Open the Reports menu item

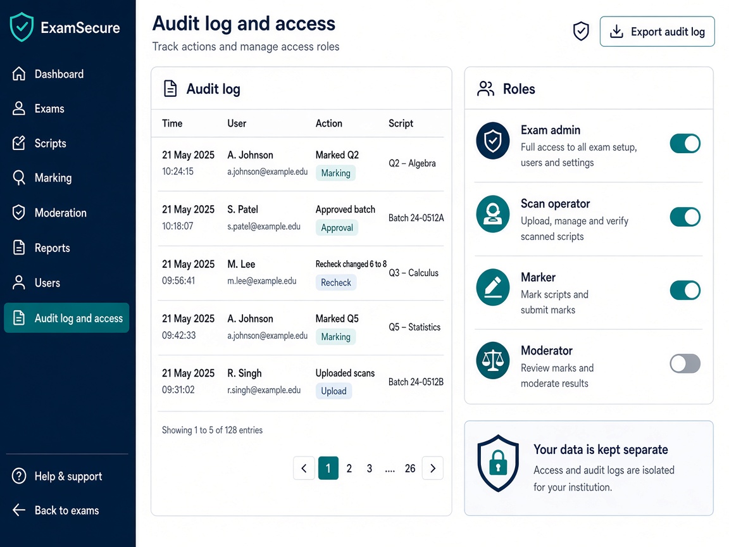pos(66,248)
